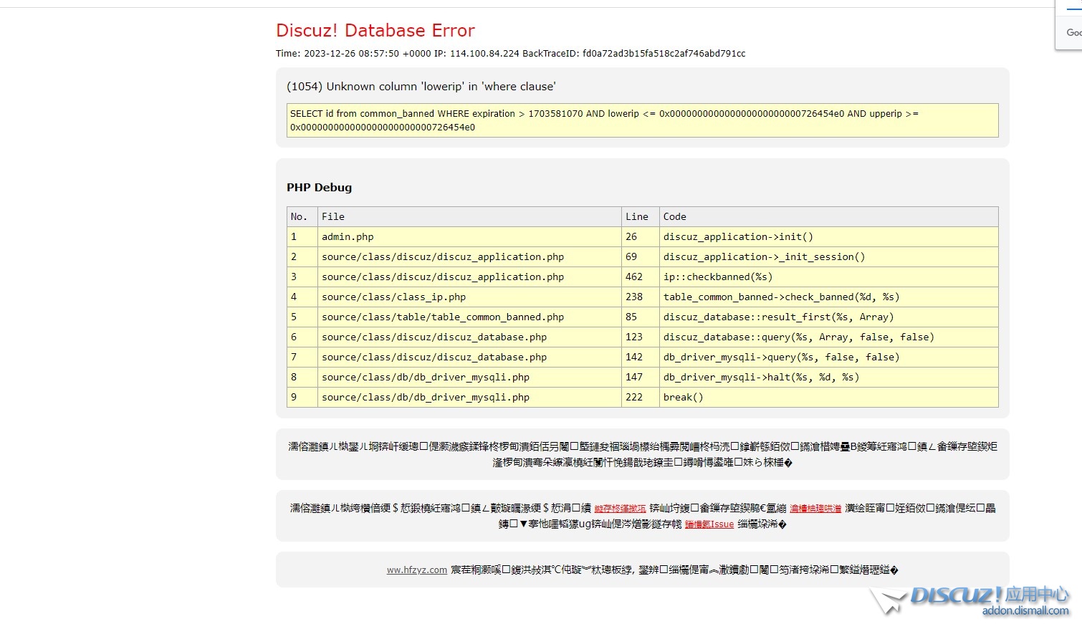Click line number 26

[641, 236]
